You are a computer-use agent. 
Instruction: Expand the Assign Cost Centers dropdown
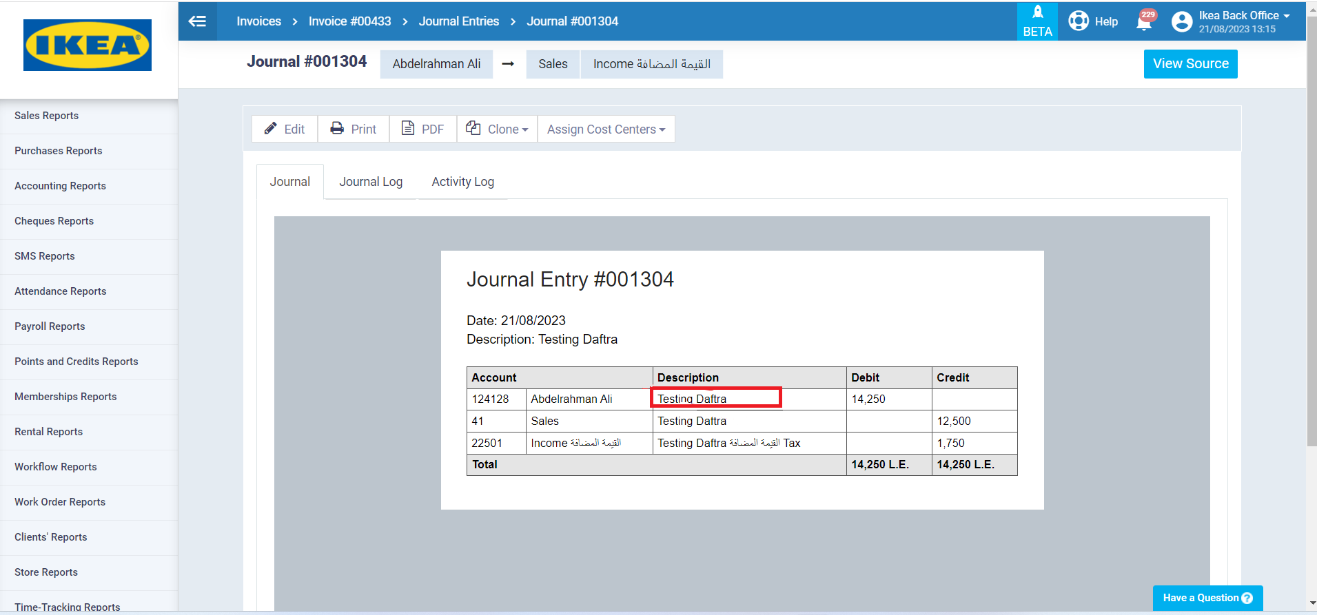[x=606, y=129]
